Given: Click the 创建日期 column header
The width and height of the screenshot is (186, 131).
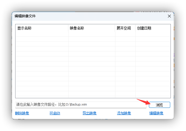Looking at the screenshot, I should pyautogui.click(x=153, y=28).
